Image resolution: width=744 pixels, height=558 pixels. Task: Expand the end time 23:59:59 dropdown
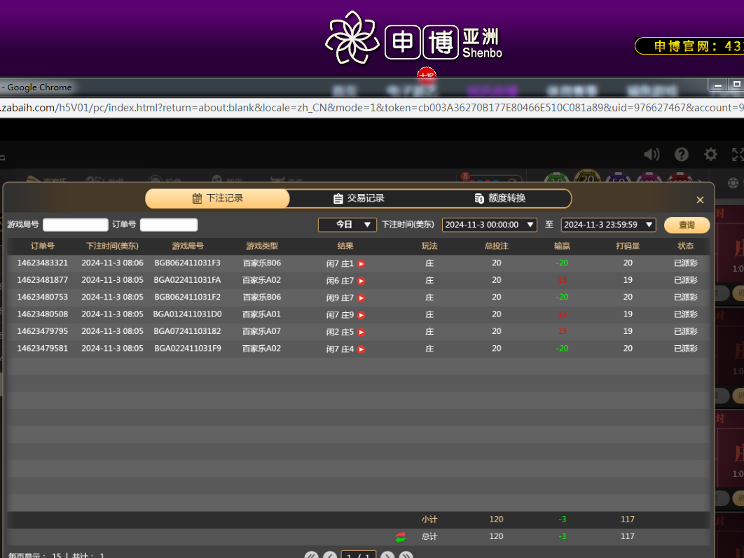click(x=608, y=225)
